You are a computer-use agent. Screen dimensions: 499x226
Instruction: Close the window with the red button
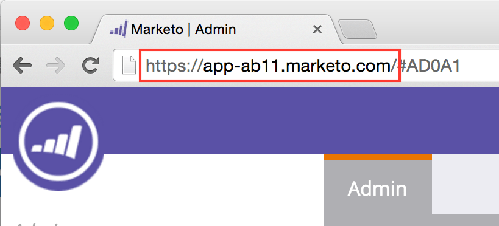pos(23,24)
